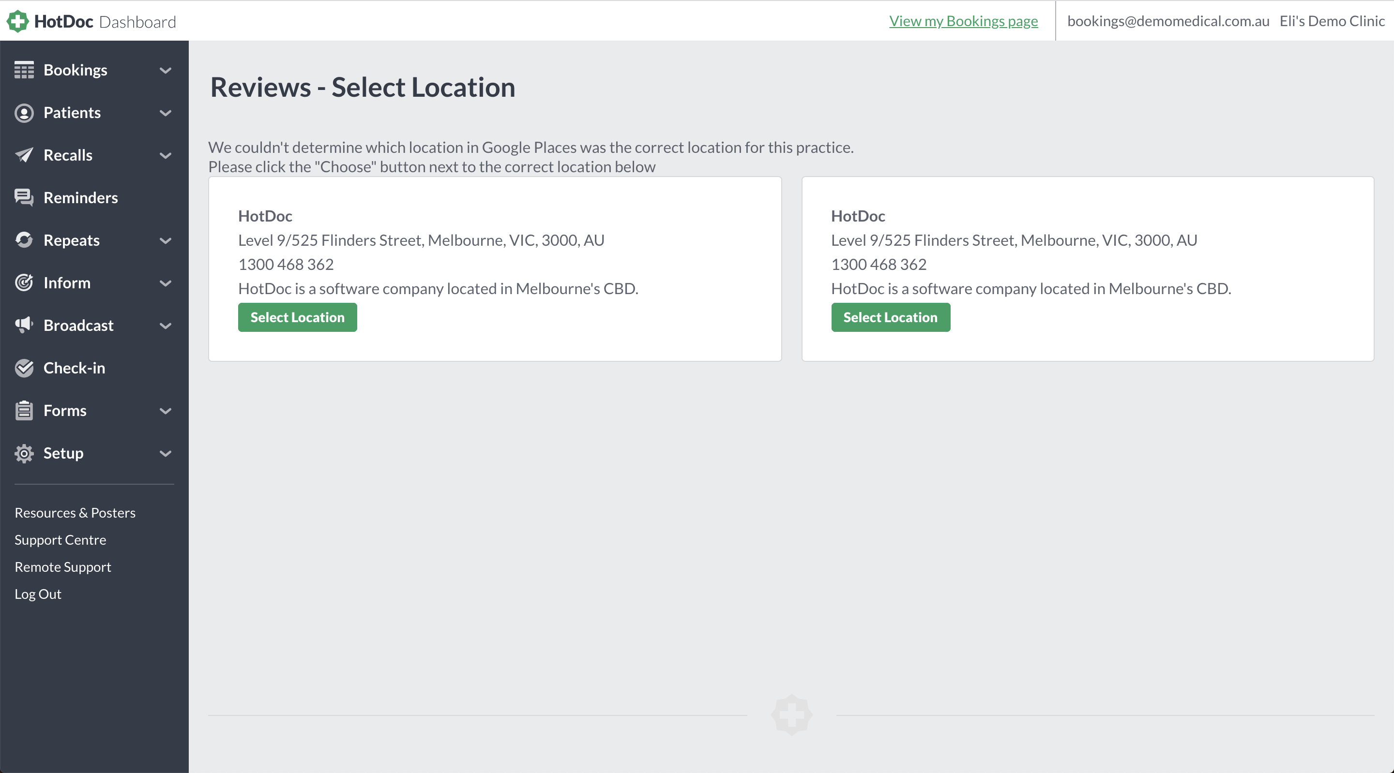This screenshot has width=1394, height=773.
Task: Click Select Location in the left HotDoc card
Action: tap(297, 317)
